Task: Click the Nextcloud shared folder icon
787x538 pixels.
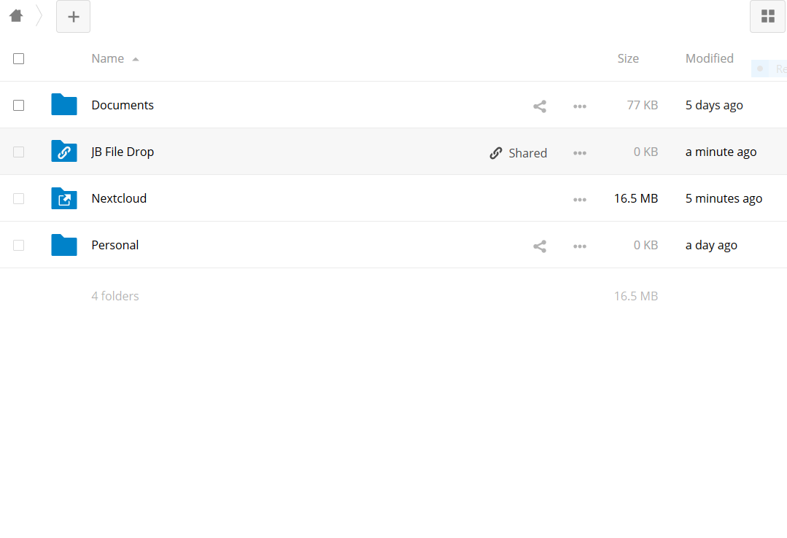Action: [64, 198]
